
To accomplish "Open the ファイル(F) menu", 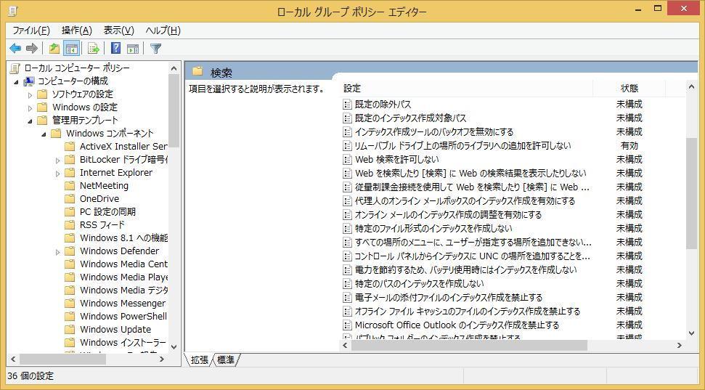I will tap(31, 30).
